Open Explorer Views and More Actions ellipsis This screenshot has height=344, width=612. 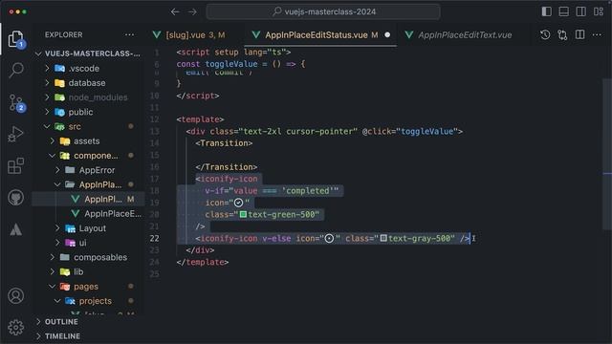(130, 34)
